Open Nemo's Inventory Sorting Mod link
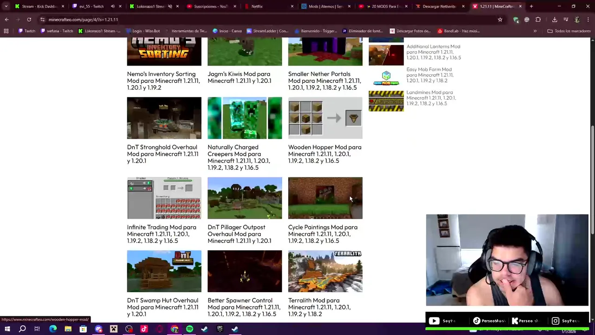 click(x=164, y=80)
